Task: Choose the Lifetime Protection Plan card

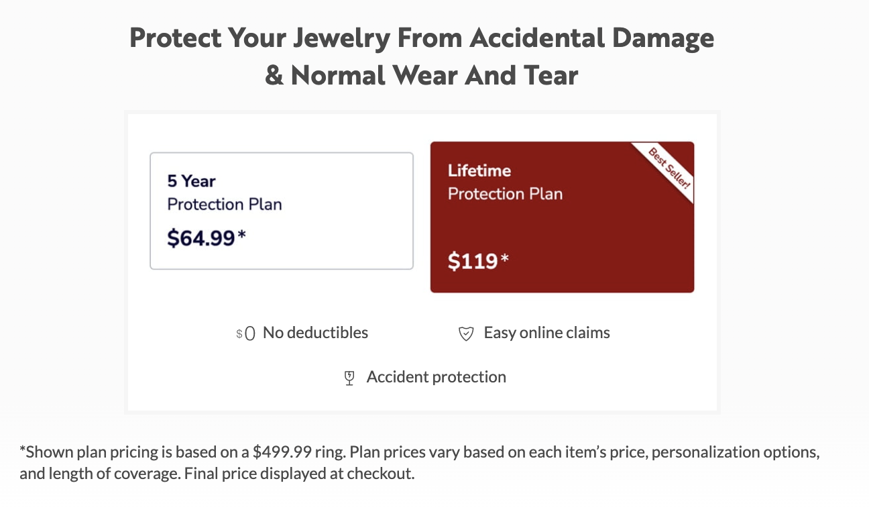Action: [x=562, y=217]
